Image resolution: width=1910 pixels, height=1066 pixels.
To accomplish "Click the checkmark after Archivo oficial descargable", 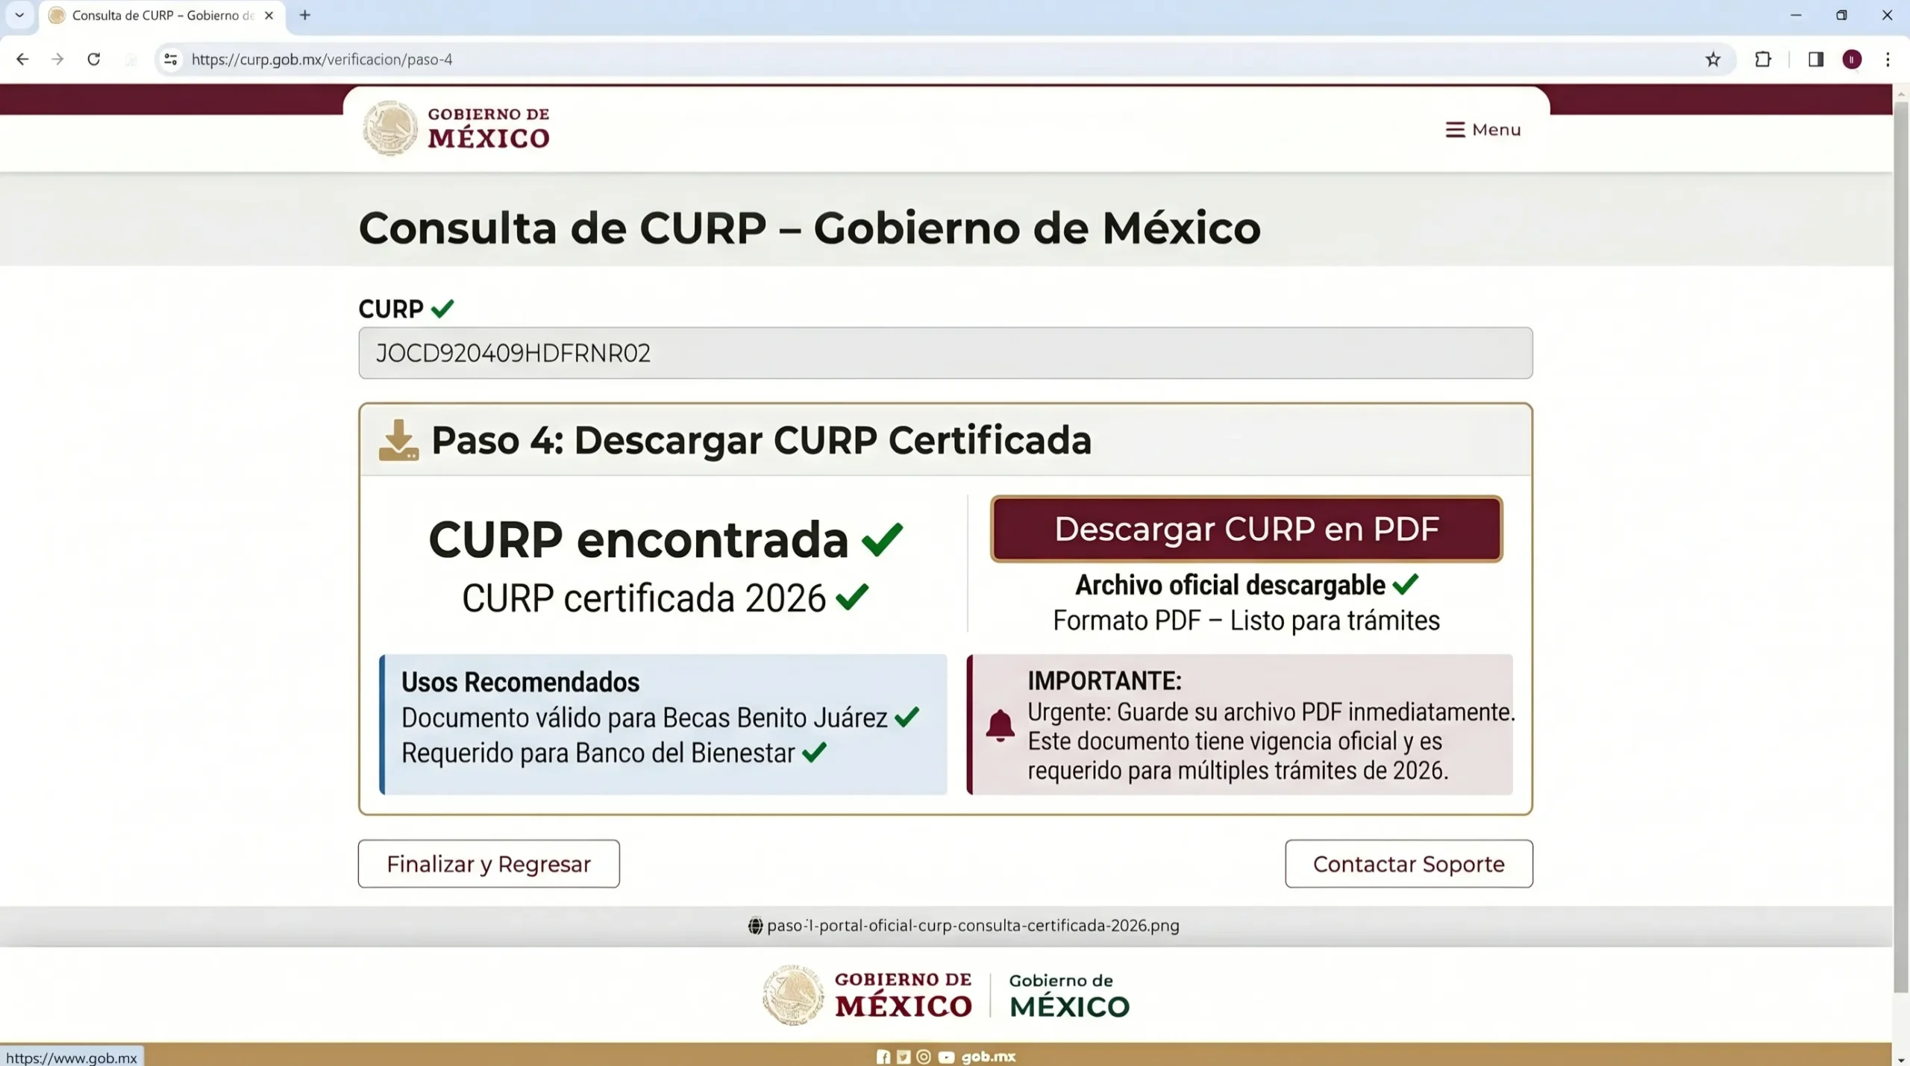I will (1405, 584).
